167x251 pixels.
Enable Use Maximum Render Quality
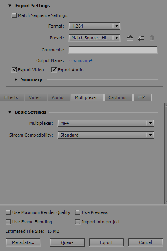8,212
